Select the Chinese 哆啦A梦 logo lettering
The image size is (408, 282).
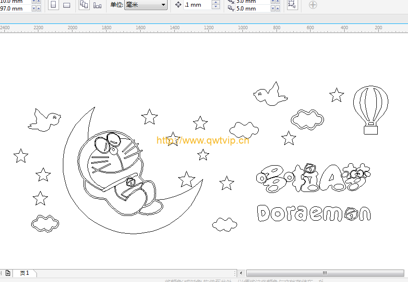pos(313,178)
